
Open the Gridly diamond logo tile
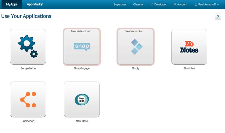click(x=135, y=47)
